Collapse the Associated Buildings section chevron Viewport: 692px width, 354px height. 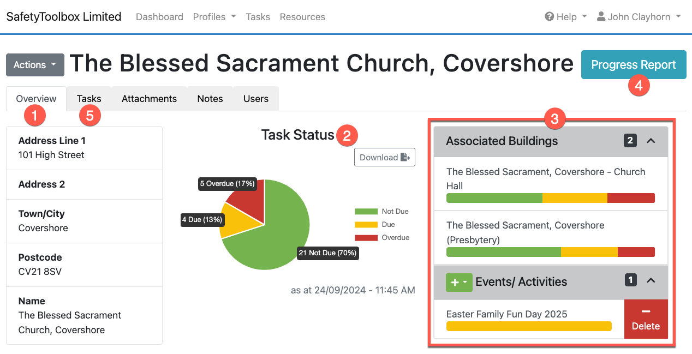(x=651, y=141)
